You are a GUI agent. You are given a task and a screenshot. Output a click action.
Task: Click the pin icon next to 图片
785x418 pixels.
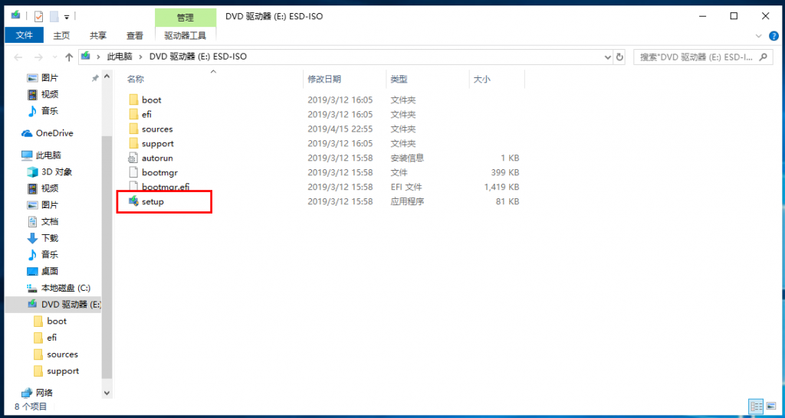coord(95,79)
